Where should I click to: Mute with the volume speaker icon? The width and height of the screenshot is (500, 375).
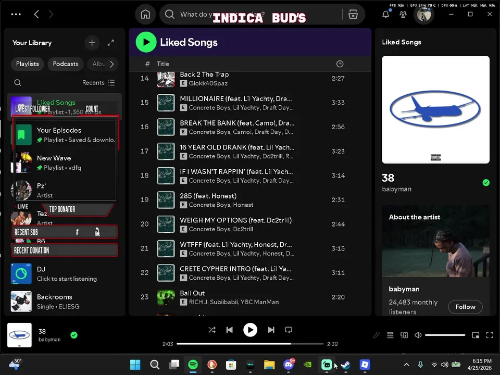(418, 335)
